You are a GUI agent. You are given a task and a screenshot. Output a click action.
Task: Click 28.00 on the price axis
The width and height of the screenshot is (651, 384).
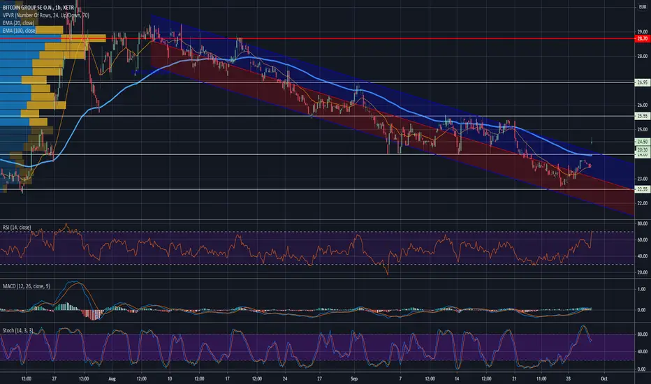pos(643,56)
